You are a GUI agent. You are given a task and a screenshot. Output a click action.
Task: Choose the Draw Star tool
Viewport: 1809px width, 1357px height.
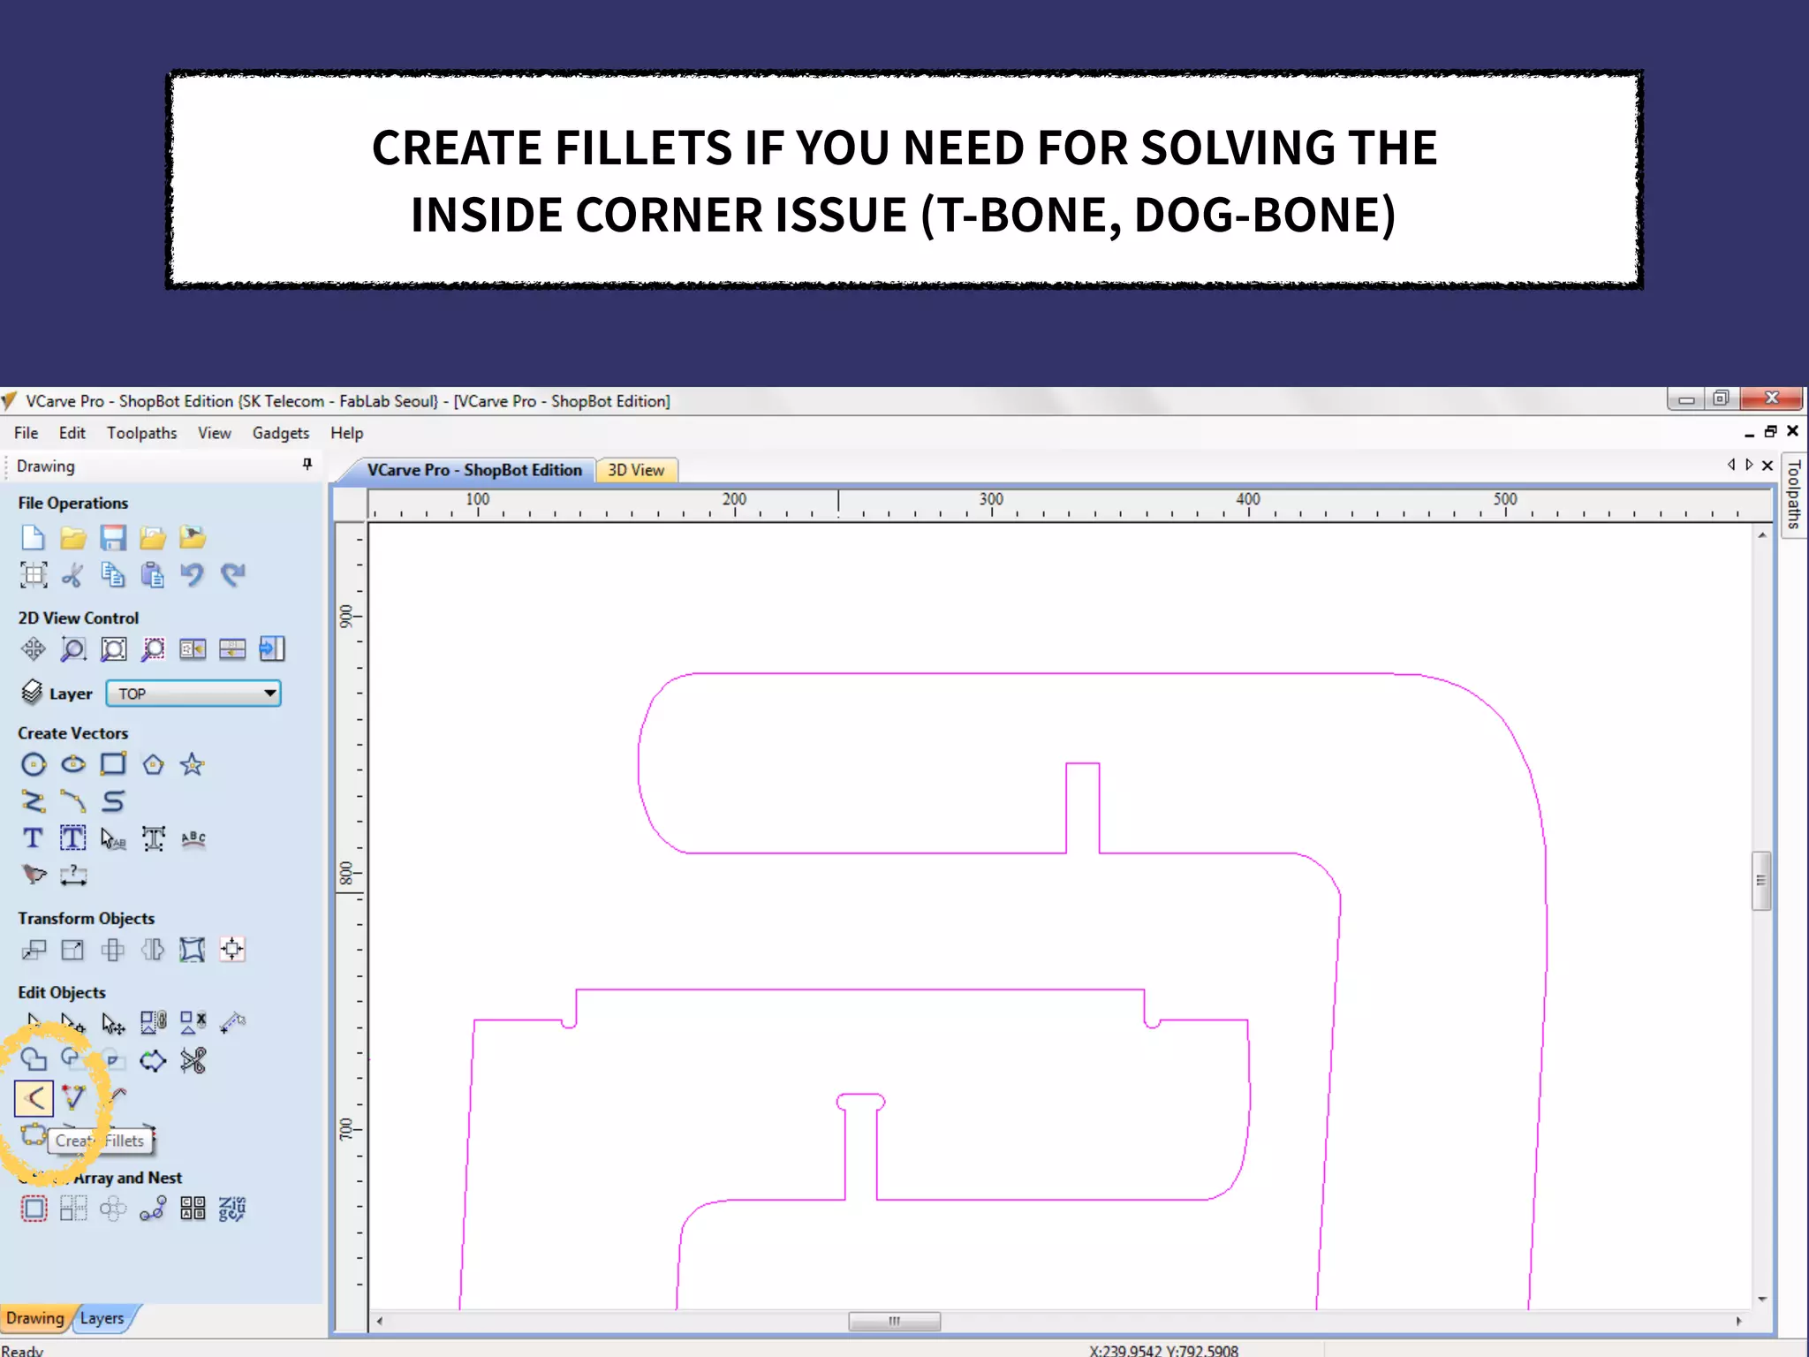(x=193, y=764)
